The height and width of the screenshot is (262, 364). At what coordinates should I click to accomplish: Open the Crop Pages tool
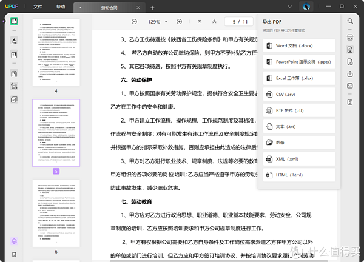point(13,86)
